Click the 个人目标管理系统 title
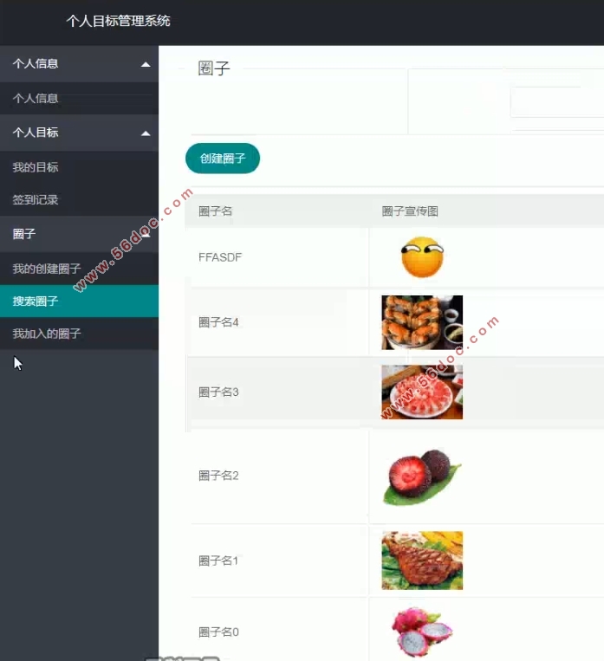The width and height of the screenshot is (604, 661). (119, 21)
